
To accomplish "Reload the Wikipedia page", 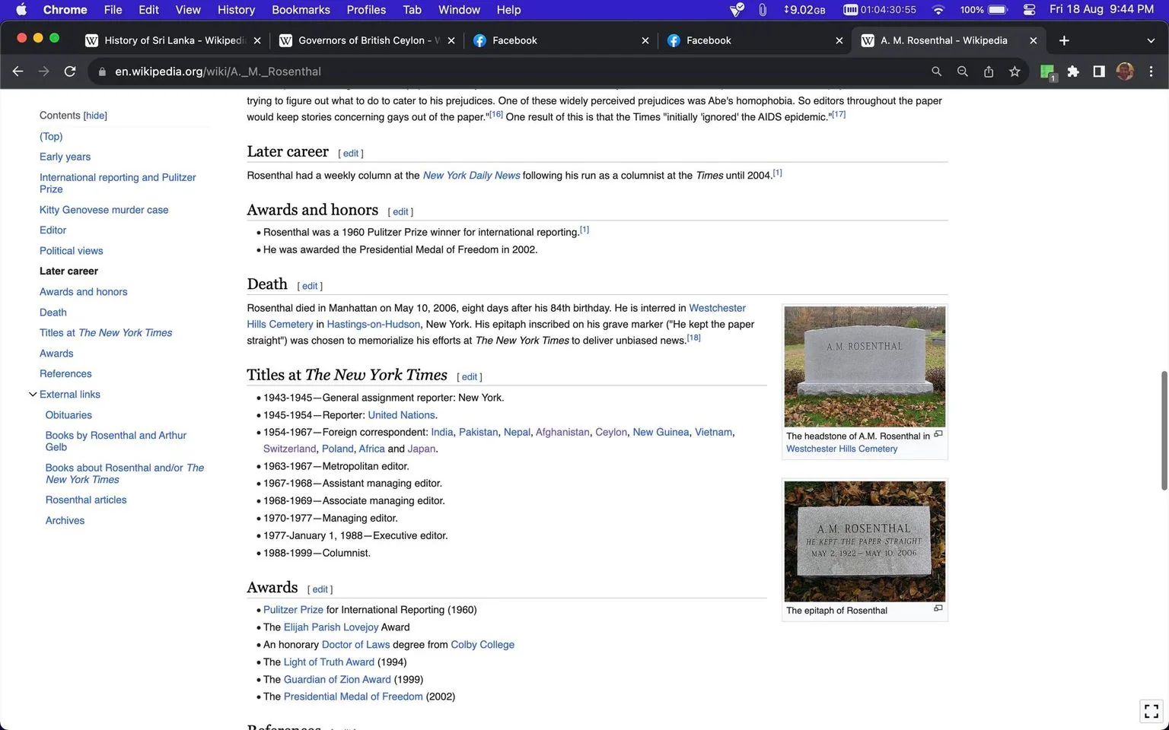I will click(70, 71).
